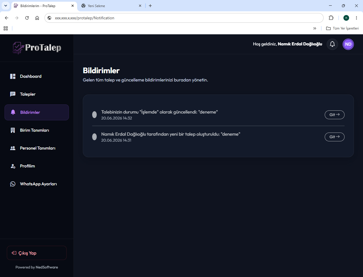Close the Yeni Sekme tab
The height and width of the screenshot is (277, 363).
pos(140,6)
